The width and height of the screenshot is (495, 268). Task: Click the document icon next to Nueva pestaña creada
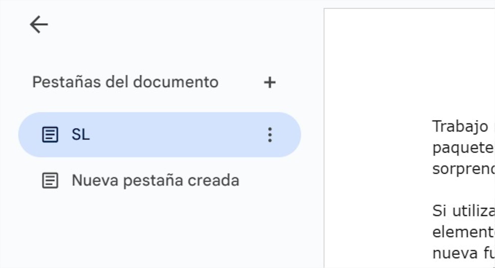pos(51,180)
